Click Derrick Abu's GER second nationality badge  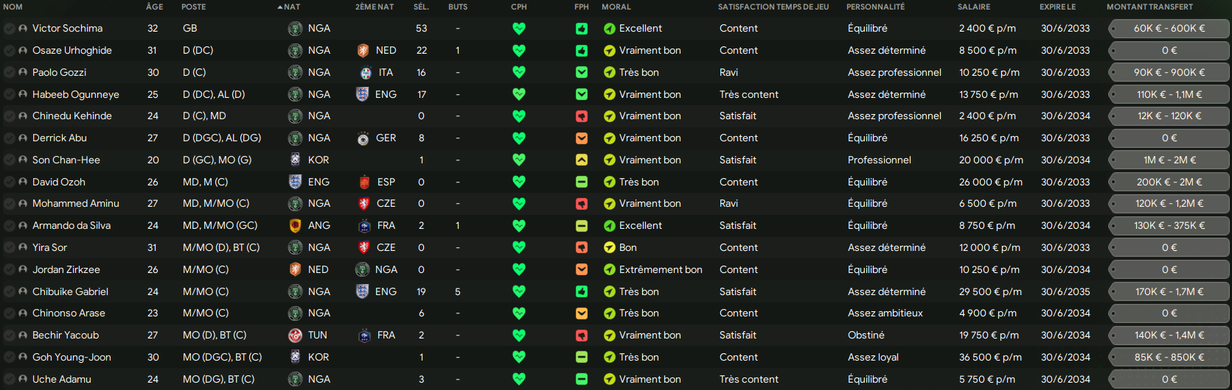point(363,138)
